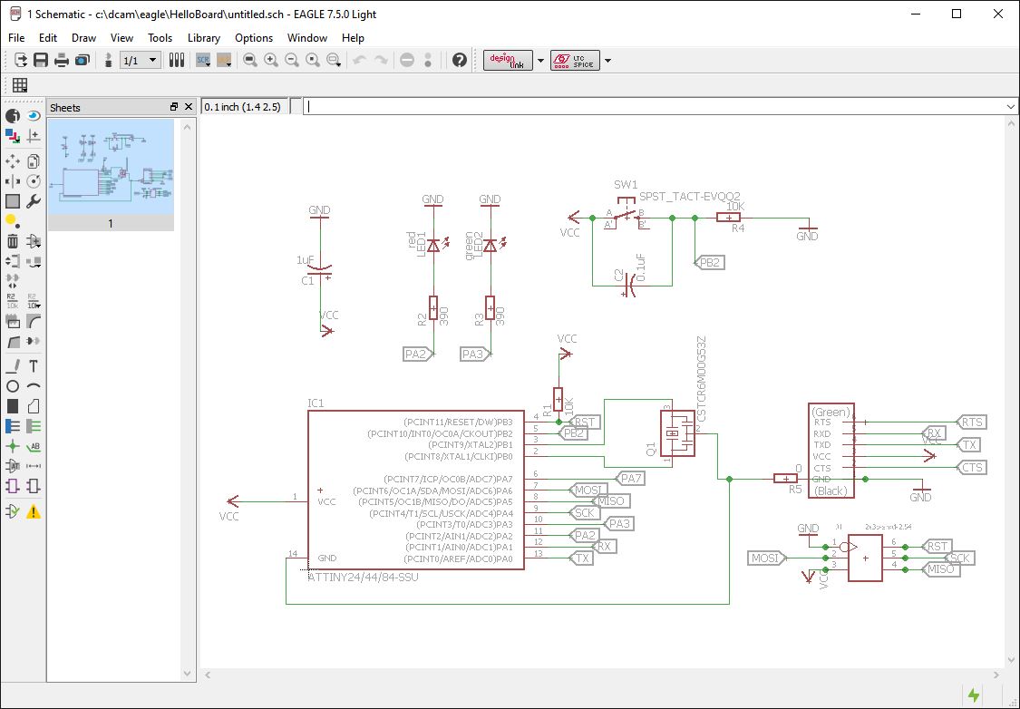Open the Script (SCR) dropdown

[x=203, y=61]
